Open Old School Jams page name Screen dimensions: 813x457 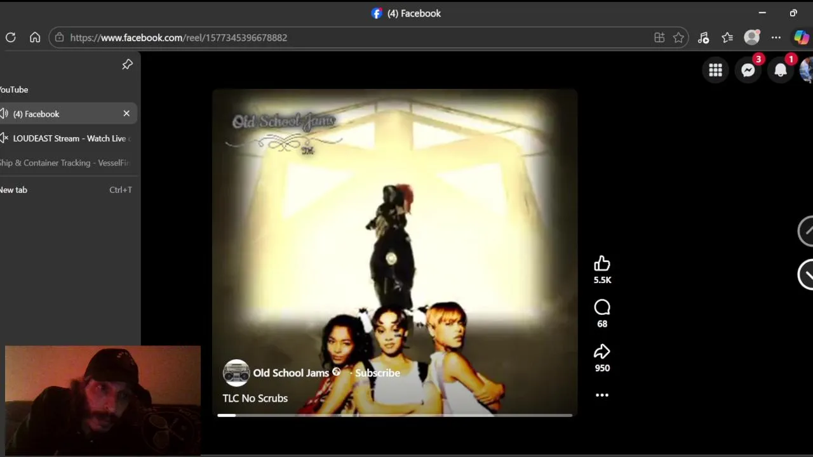[291, 373]
